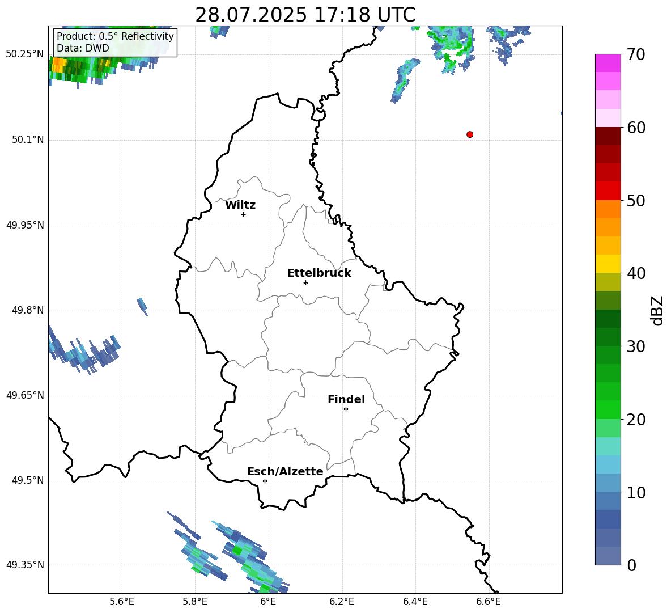This screenshot has height=613, width=671.
Task: Click the 6.6°E longitude label
Action: (489, 602)
